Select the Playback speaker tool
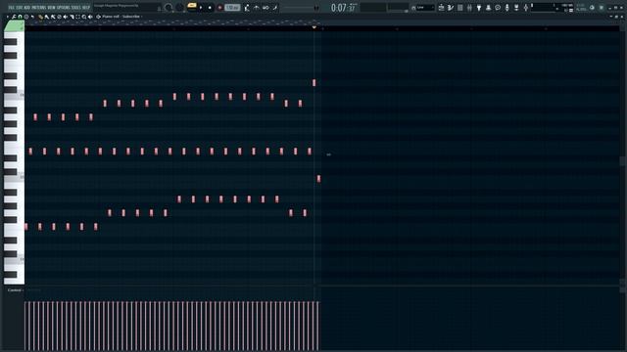 click(90, 17)
